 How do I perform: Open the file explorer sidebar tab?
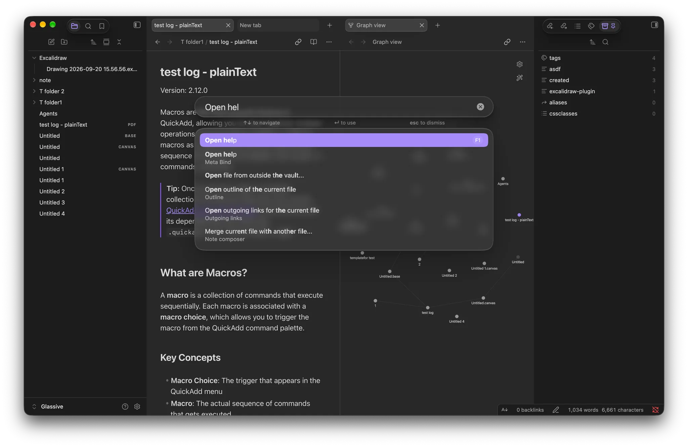(75, 26)
